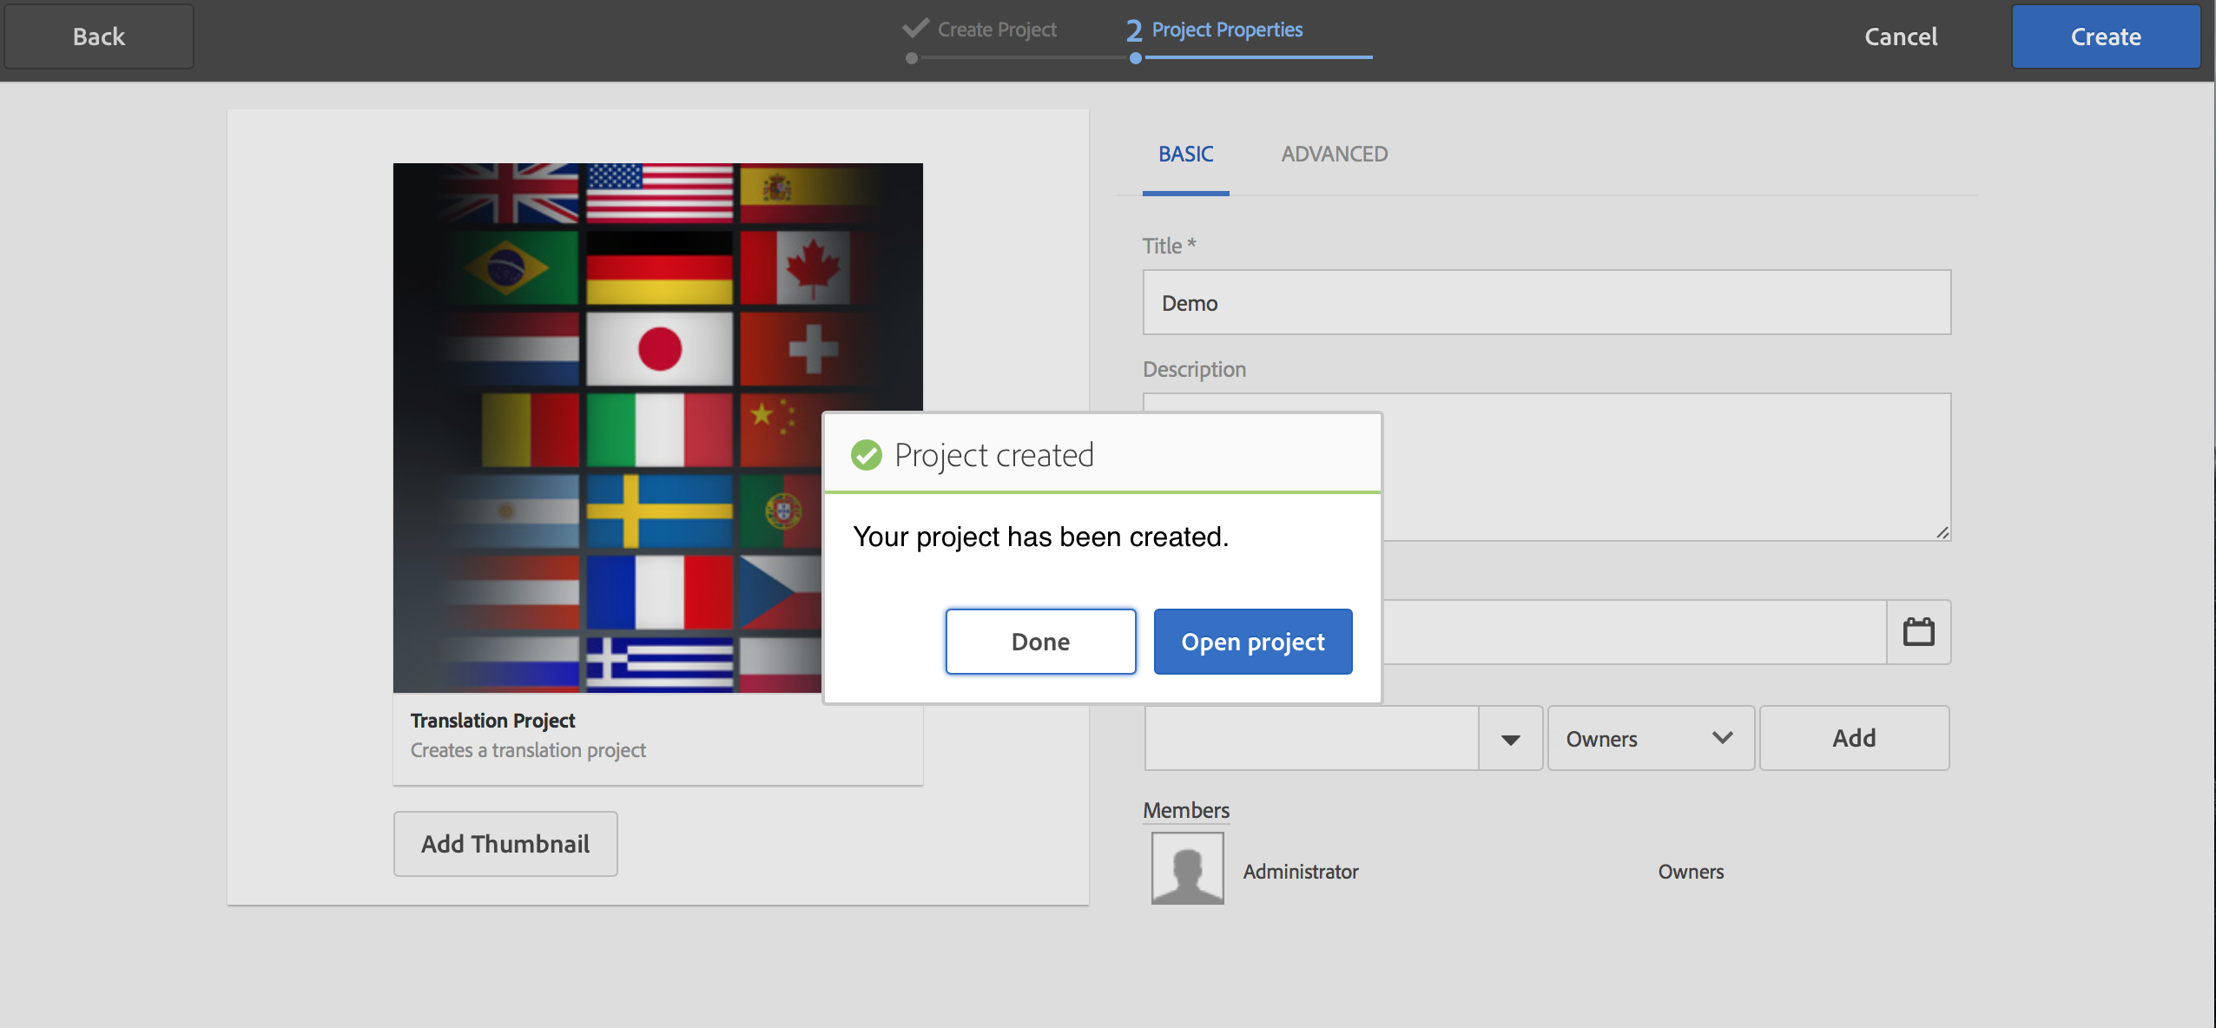Viewport: 2216px width, 1028px height.
Task: Switch to the ADVANCED tab
Action: click(1334, 155)
